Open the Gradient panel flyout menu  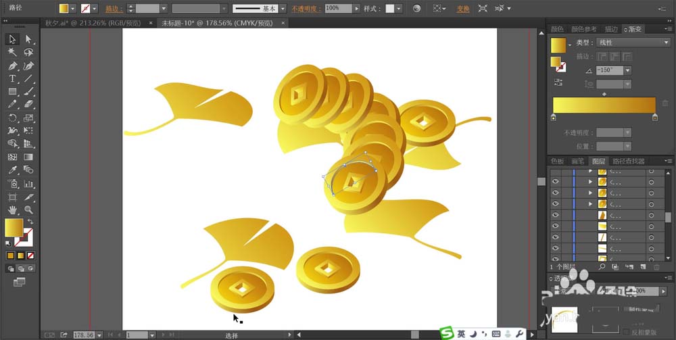(668, 29)
